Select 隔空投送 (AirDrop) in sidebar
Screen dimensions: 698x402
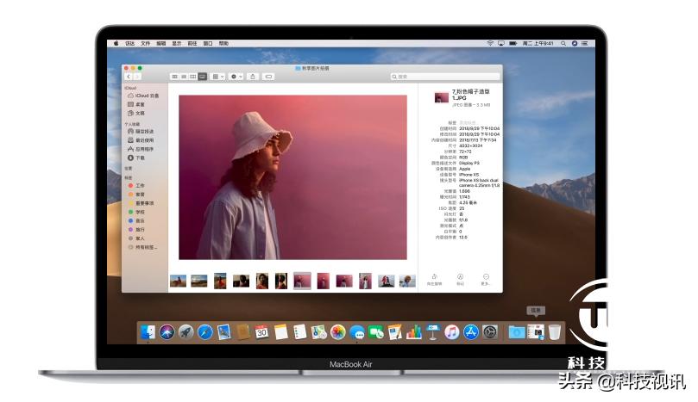141,132
